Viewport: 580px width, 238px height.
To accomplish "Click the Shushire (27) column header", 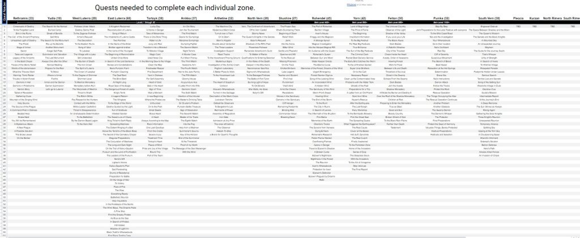I will click(x=288, y=18).
